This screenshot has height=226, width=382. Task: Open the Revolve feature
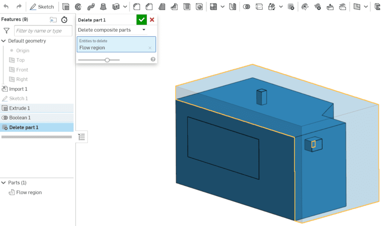pos(78,6)
